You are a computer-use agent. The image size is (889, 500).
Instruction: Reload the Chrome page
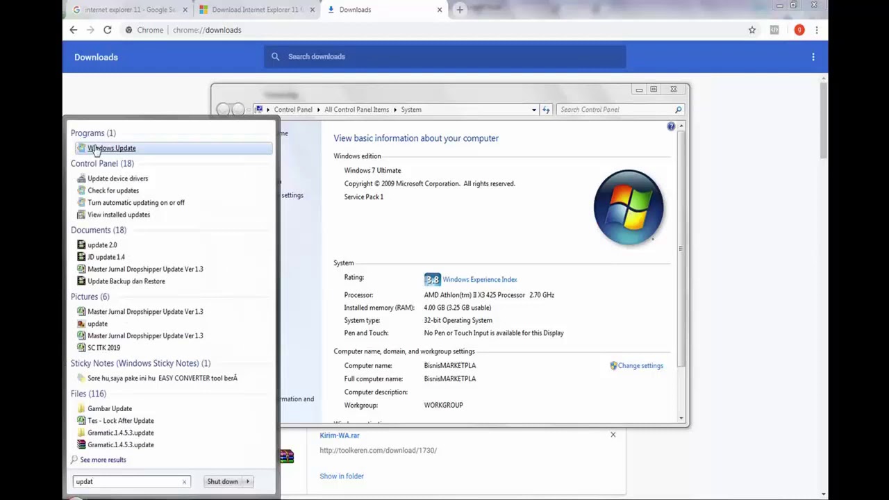tap(108, 30)
